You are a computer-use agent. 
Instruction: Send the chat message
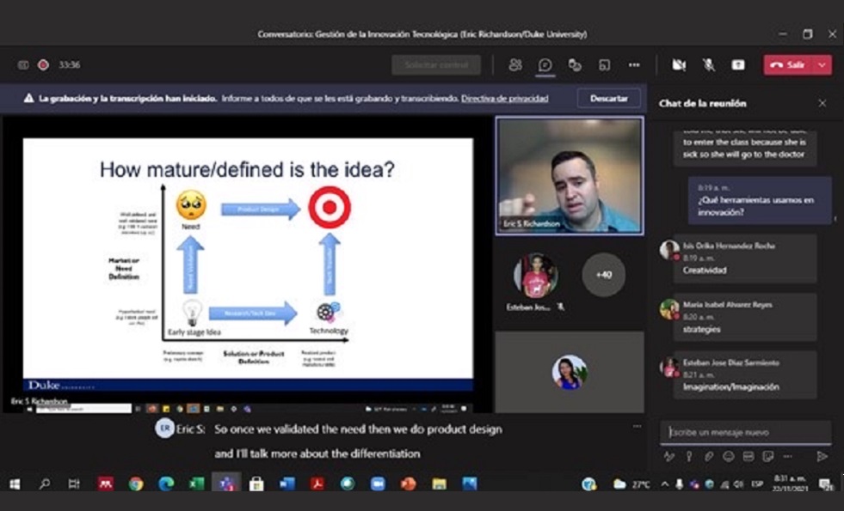(x=822, y=456)
